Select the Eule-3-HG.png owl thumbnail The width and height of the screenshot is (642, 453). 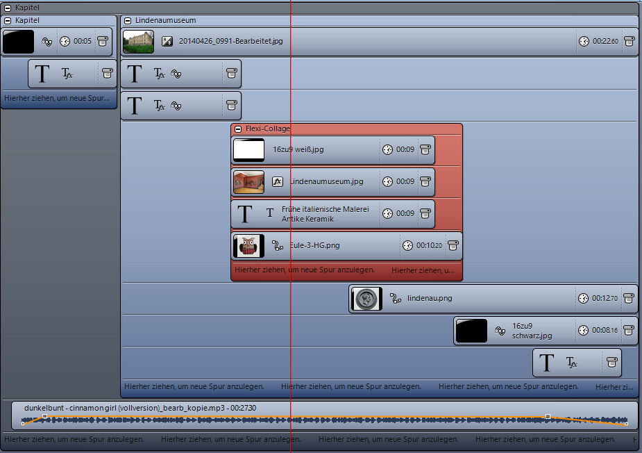tap(248, 246)
